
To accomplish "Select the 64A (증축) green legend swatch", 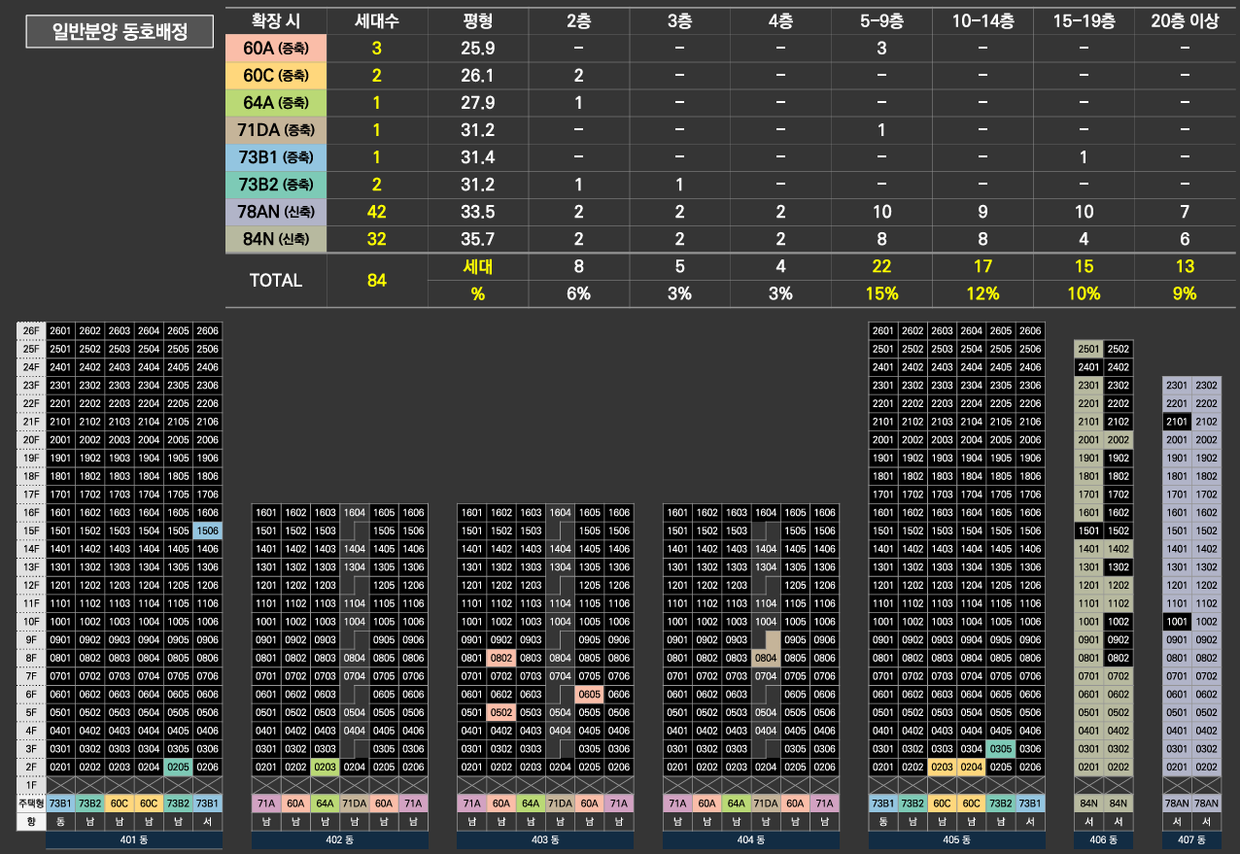I will (276, 102).
